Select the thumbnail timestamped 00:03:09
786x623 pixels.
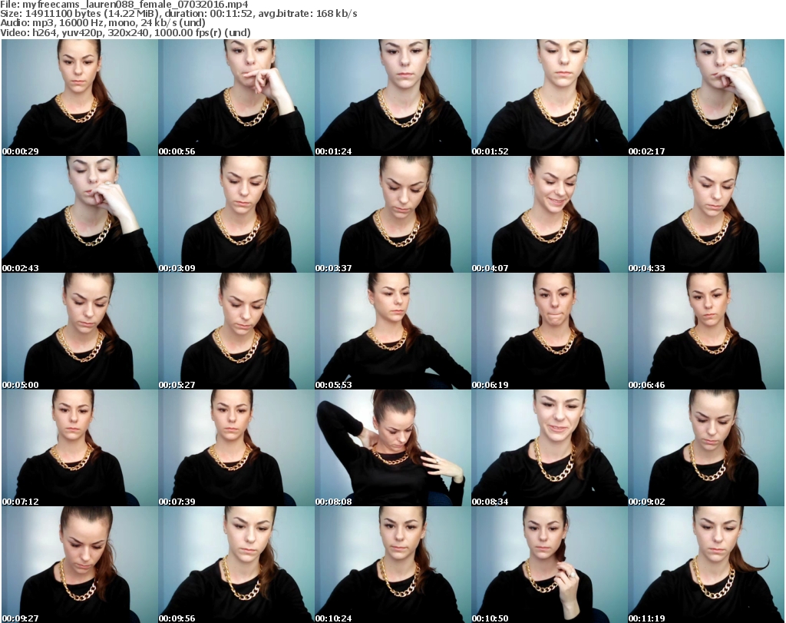pyautogui.click(x=236, y=214)
